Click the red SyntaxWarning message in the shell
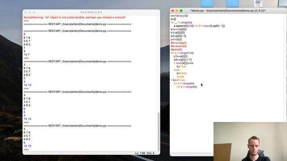This screenshot has height=161, width=287. [x=74, y=17]
